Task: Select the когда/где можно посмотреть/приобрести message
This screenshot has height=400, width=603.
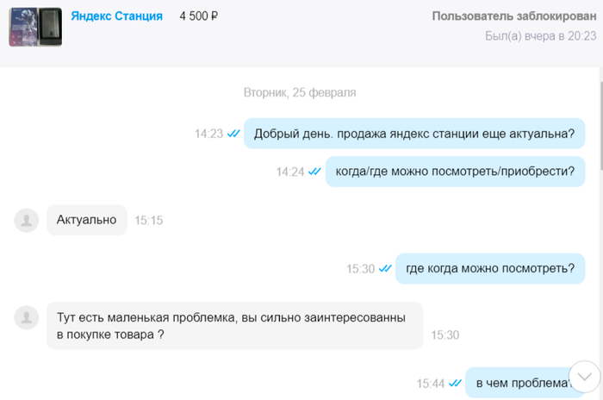Action: [x=455, y=171]
